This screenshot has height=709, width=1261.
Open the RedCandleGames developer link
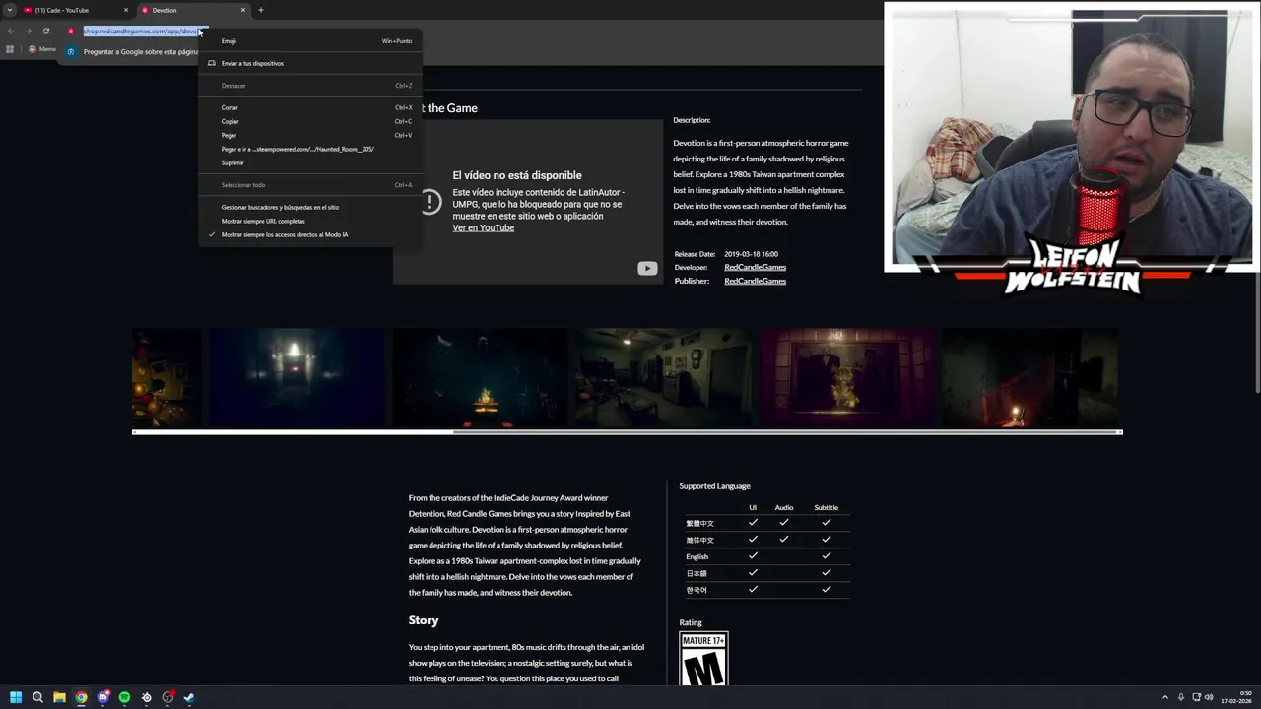click(x=755, y=267)
